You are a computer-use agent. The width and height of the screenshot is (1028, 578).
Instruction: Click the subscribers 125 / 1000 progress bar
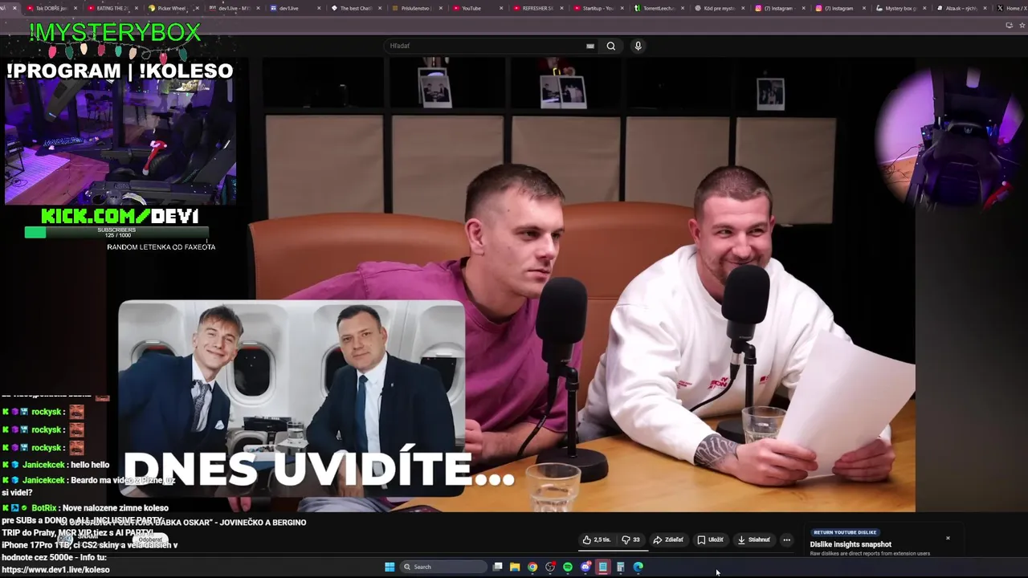point(116,233)
